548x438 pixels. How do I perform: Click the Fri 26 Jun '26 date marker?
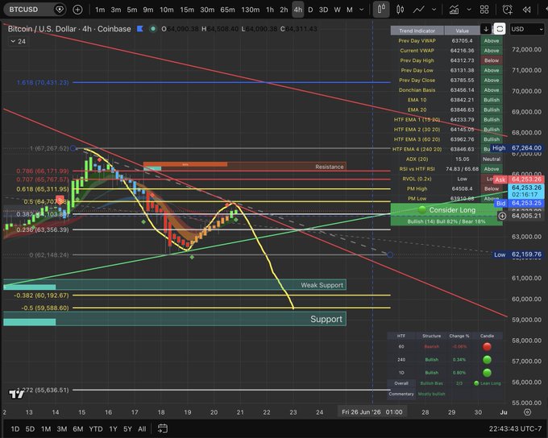(x=372, y=411)
